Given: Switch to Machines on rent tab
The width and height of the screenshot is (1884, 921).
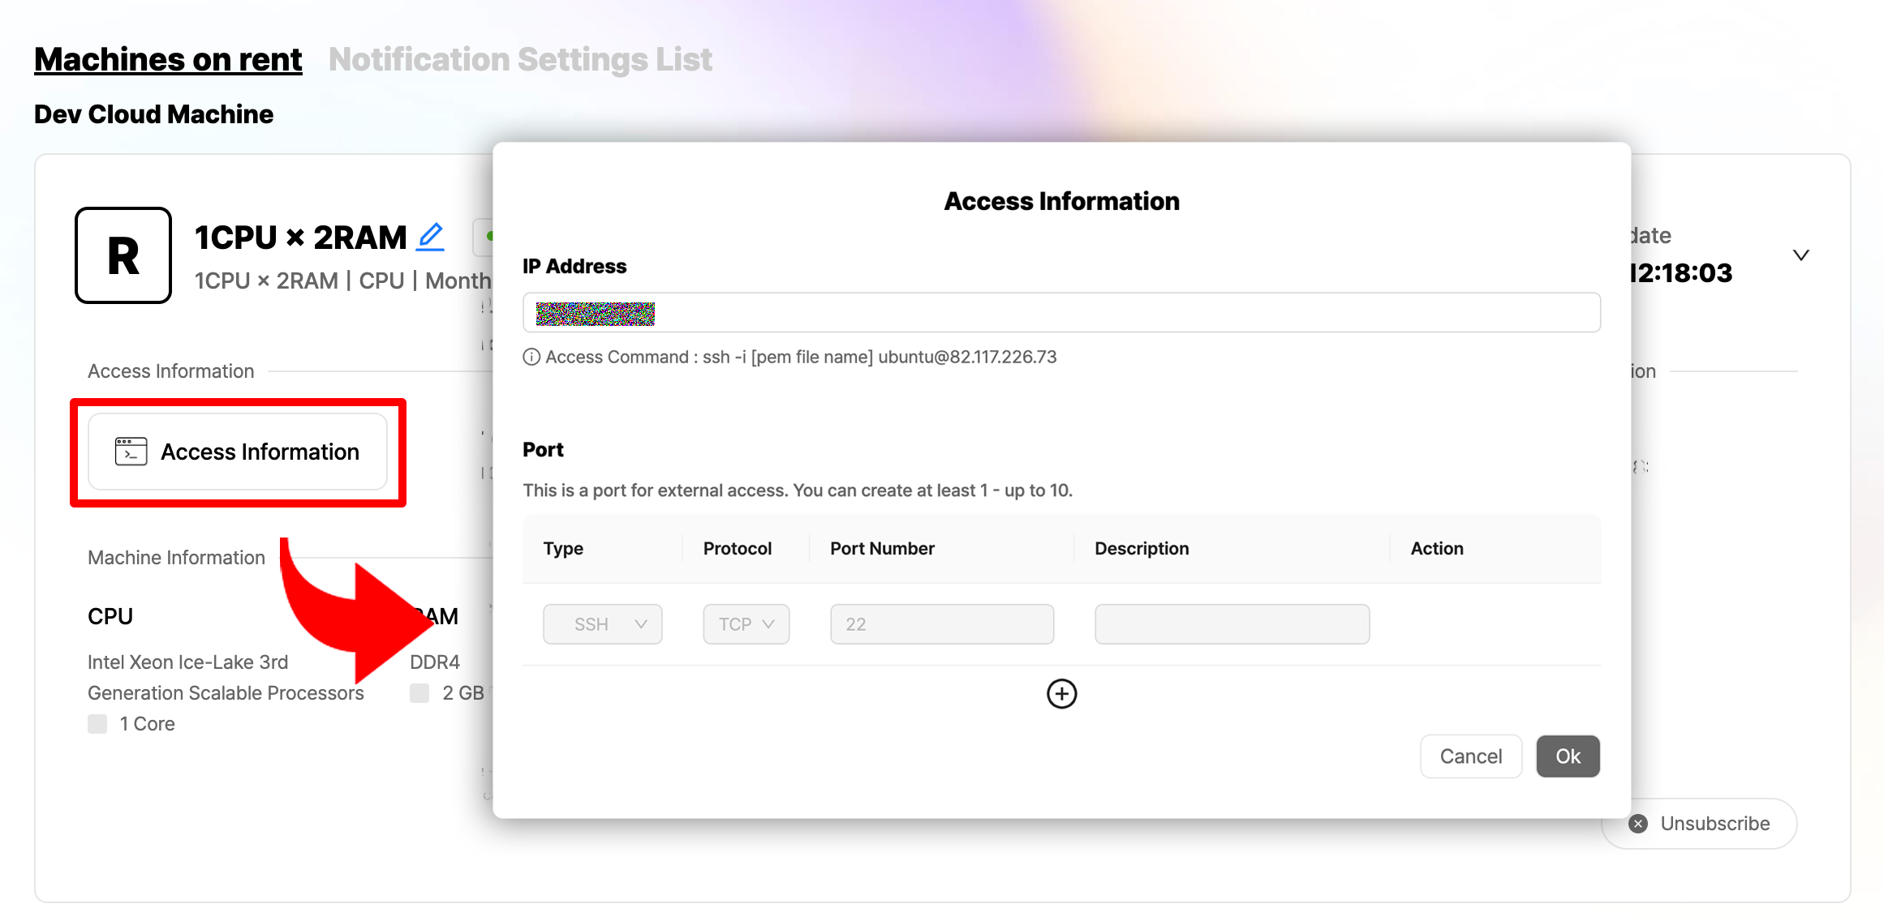Looking at the screenshot, I should click(168, 60).
